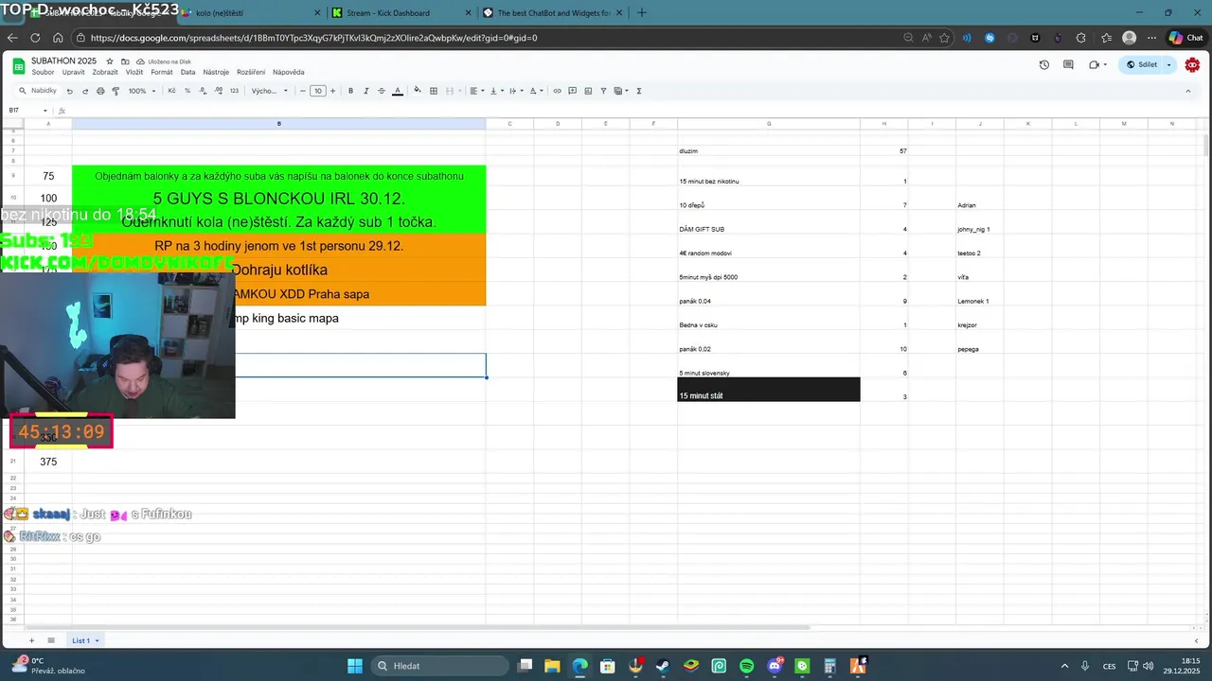Decrease decimal places
The image size is (1212, 681).
click(203, 91)
